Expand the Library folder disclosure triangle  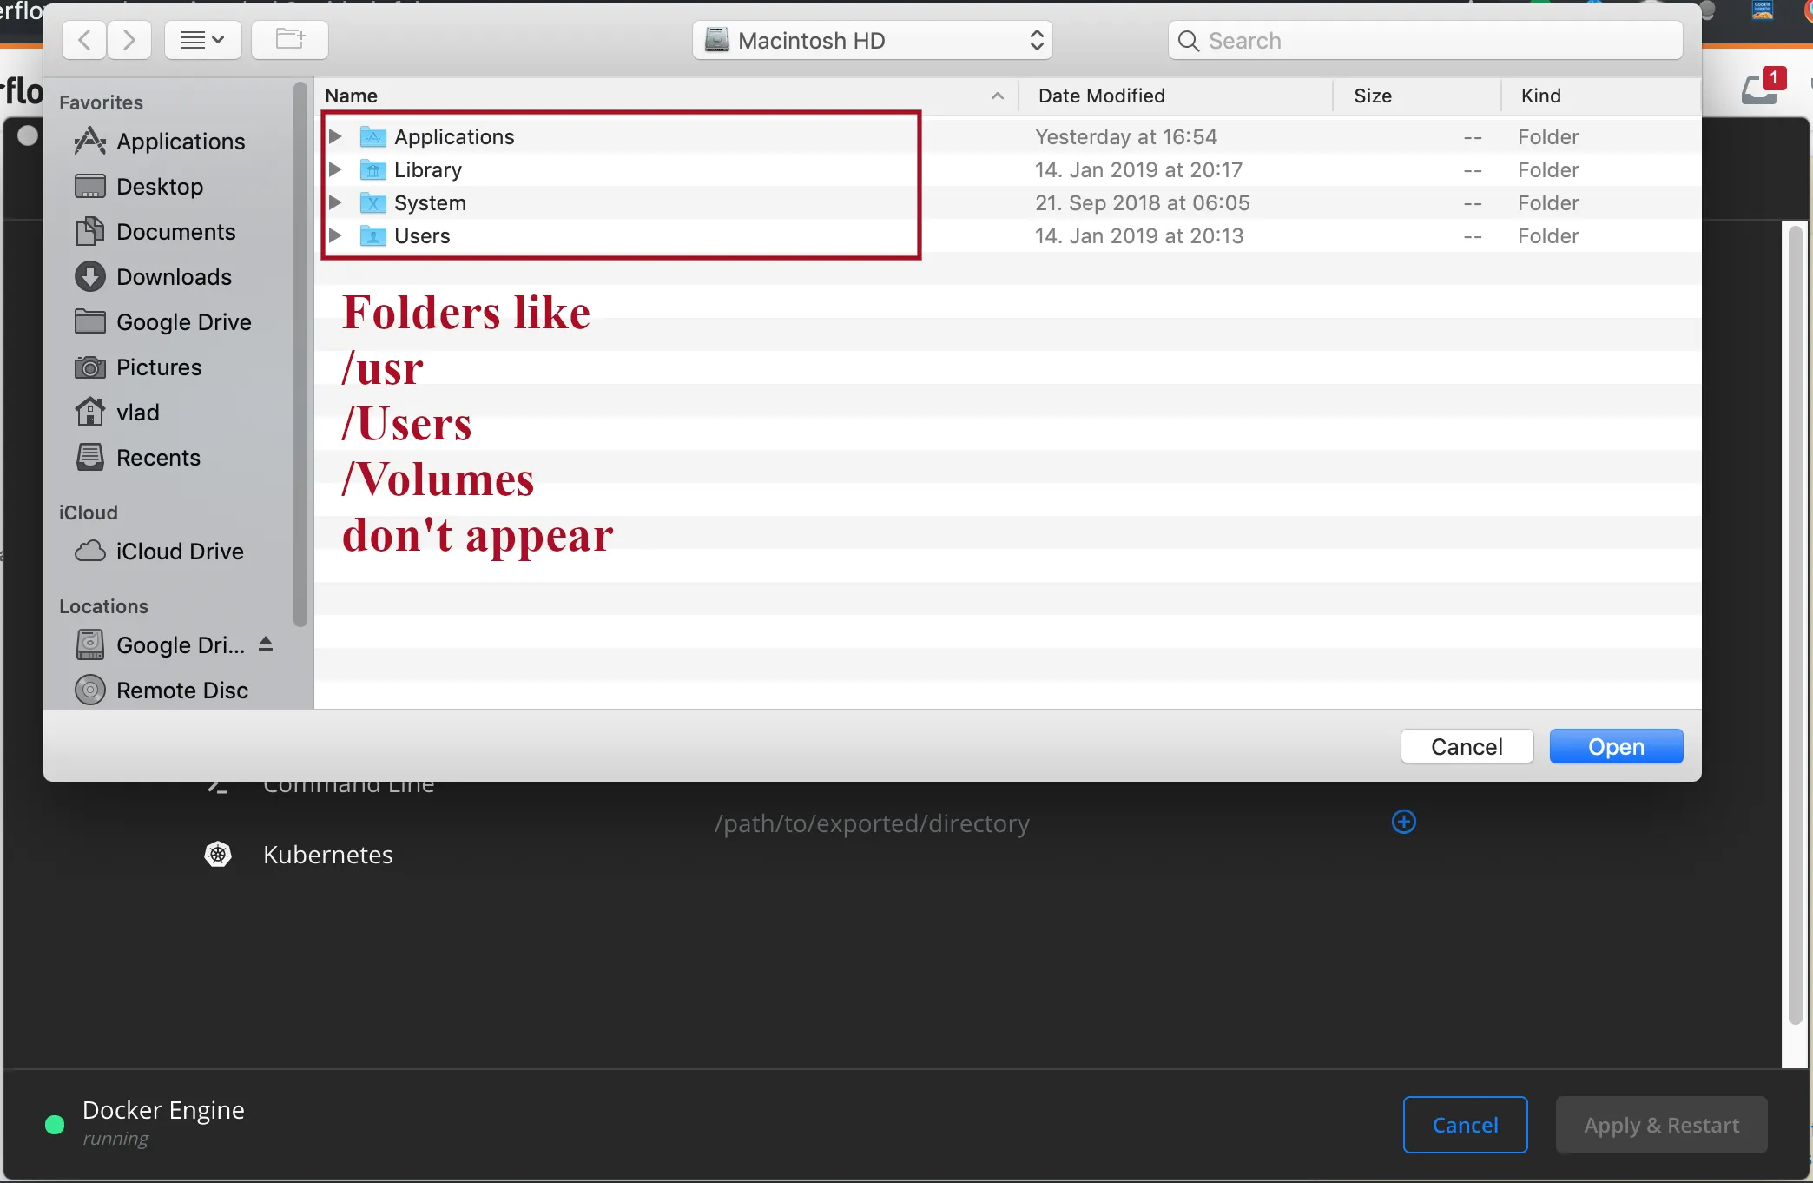335,169
